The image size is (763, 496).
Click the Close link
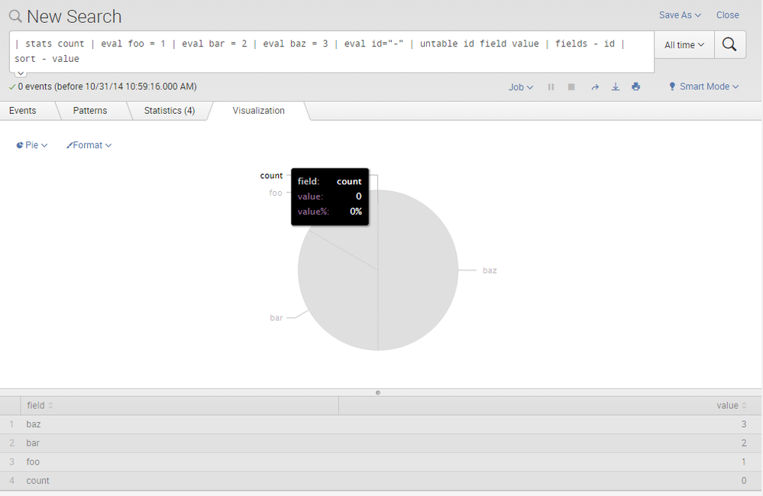click(x=727, y=15)
